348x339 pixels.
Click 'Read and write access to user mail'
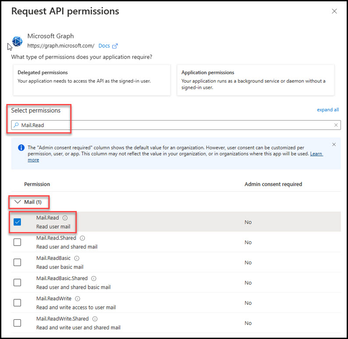coord(76,307)
